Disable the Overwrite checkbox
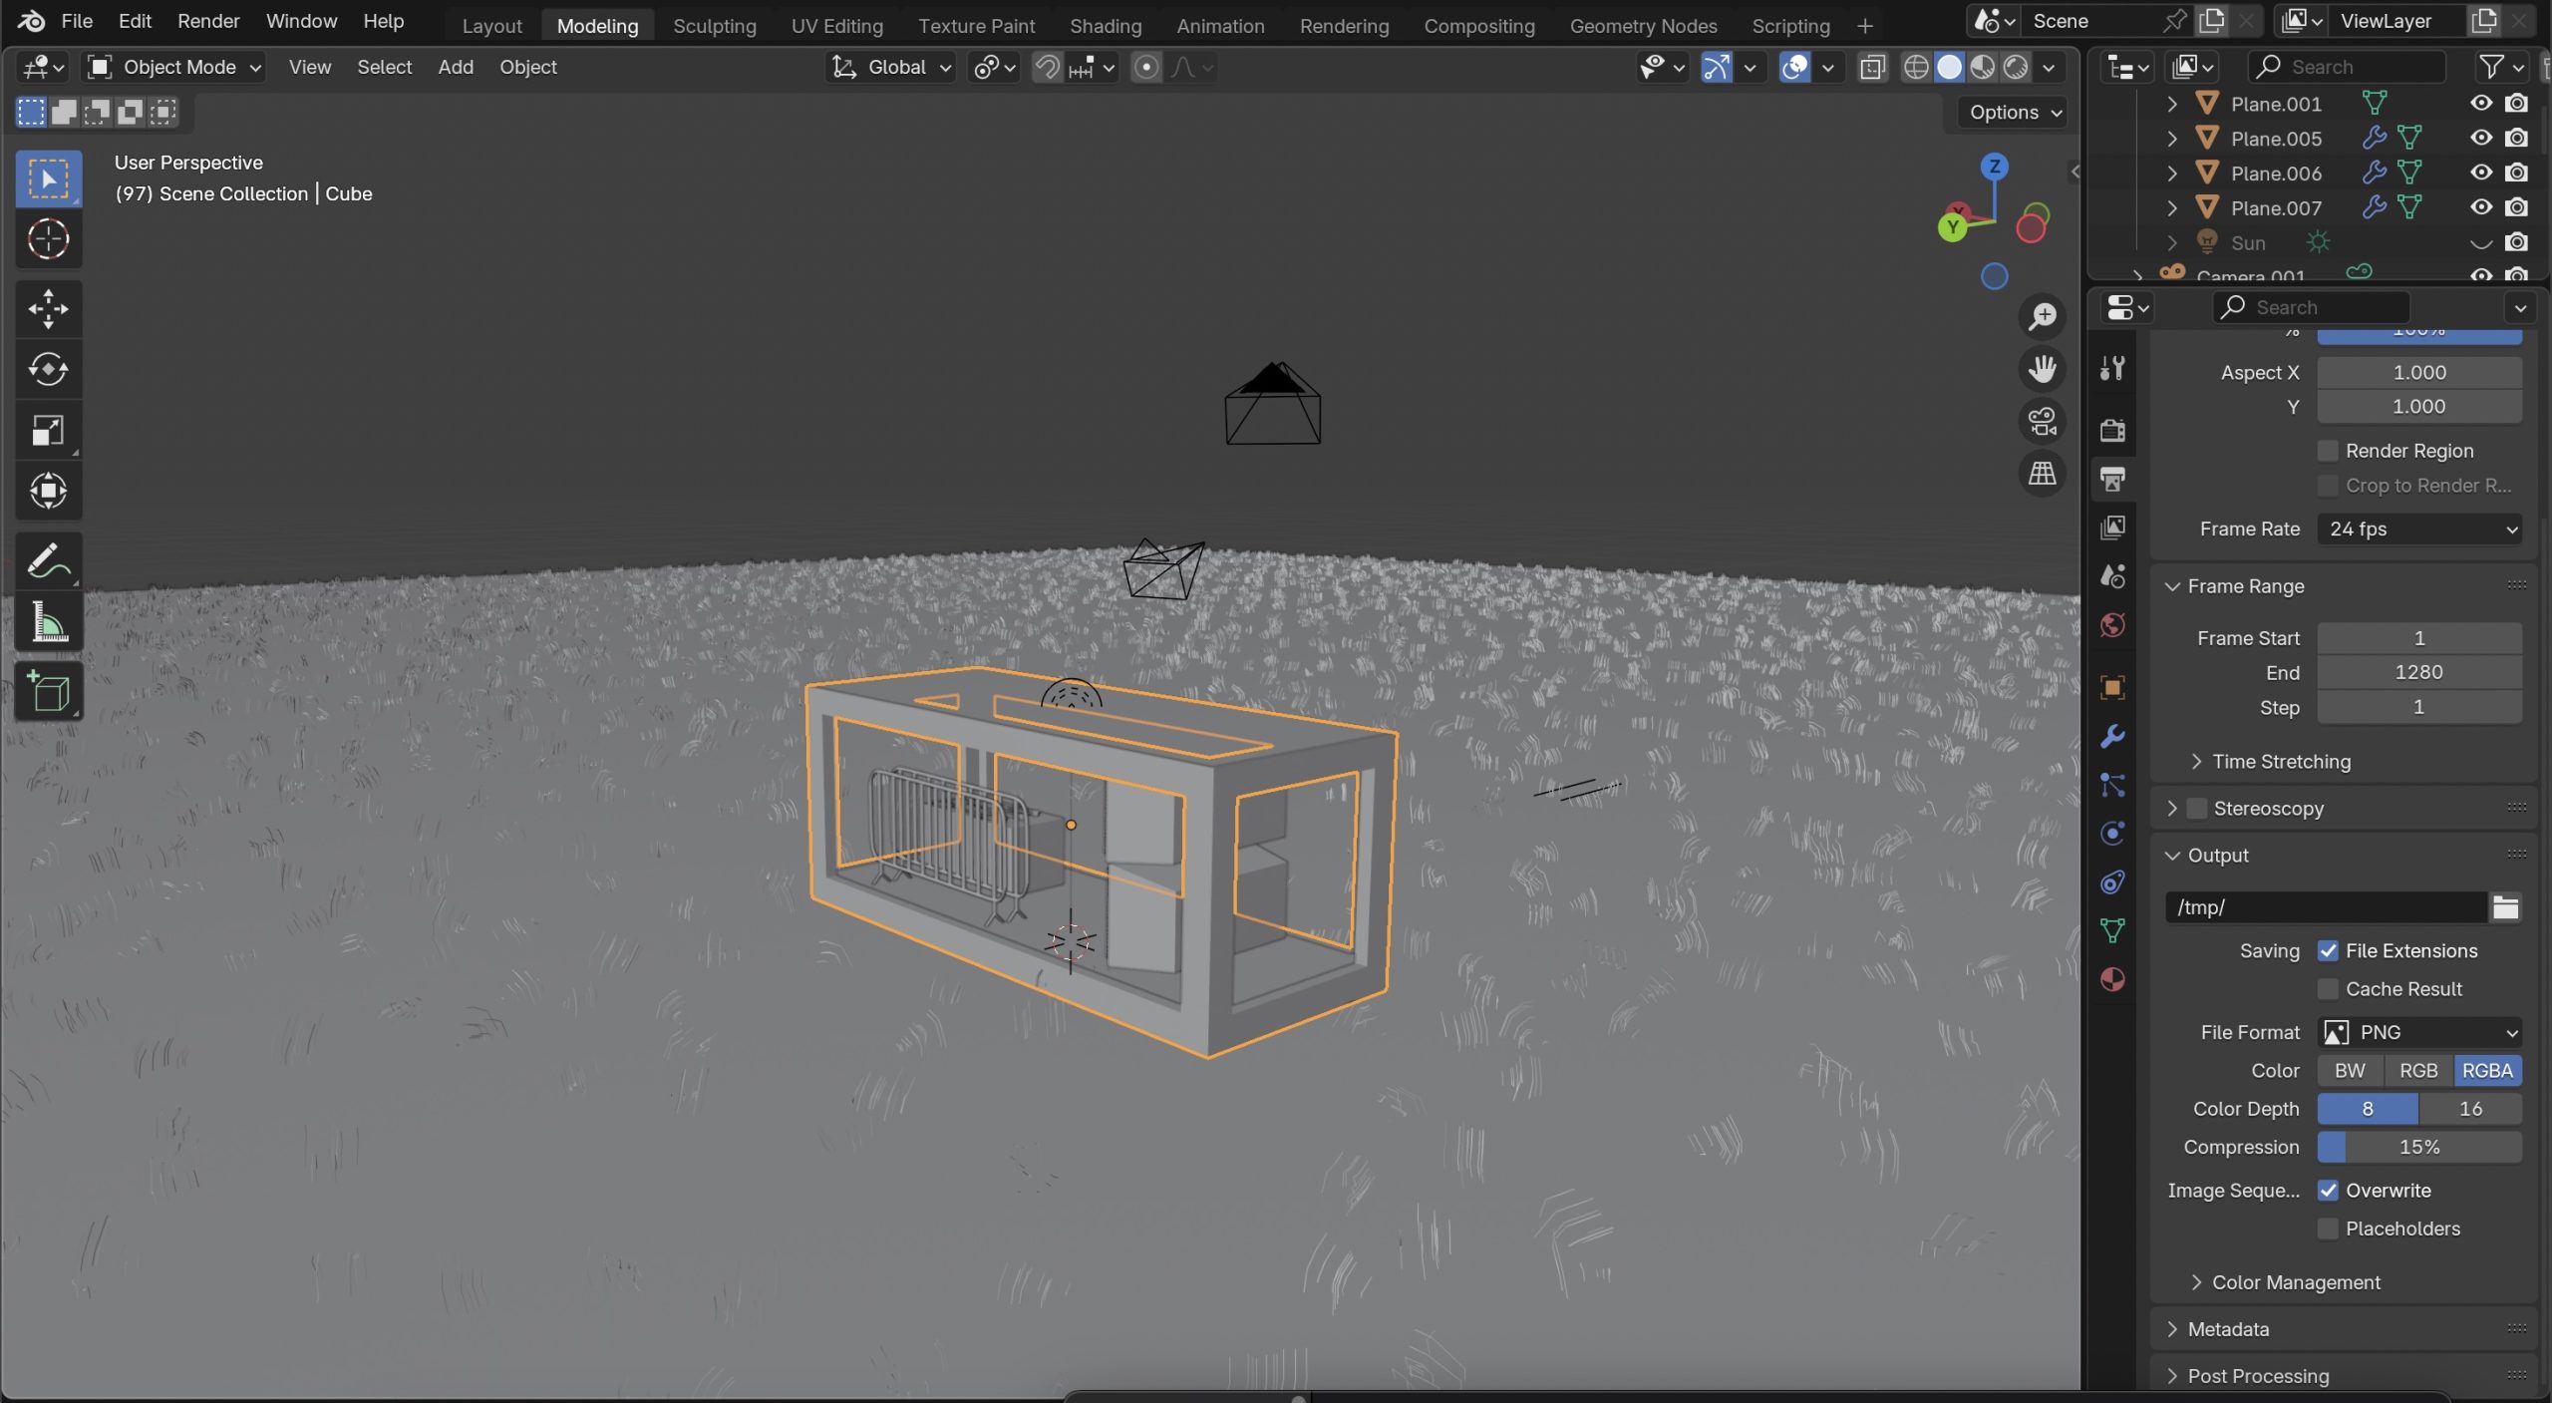This screenshot has width=2552, height=1403. coord(2328,1191)
